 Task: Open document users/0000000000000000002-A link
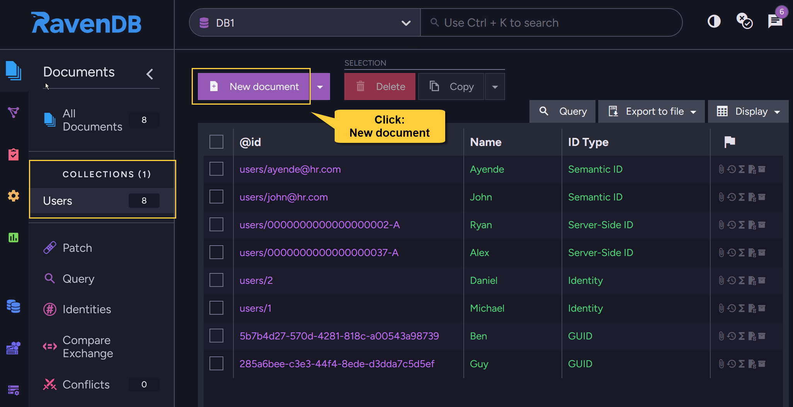320,225
